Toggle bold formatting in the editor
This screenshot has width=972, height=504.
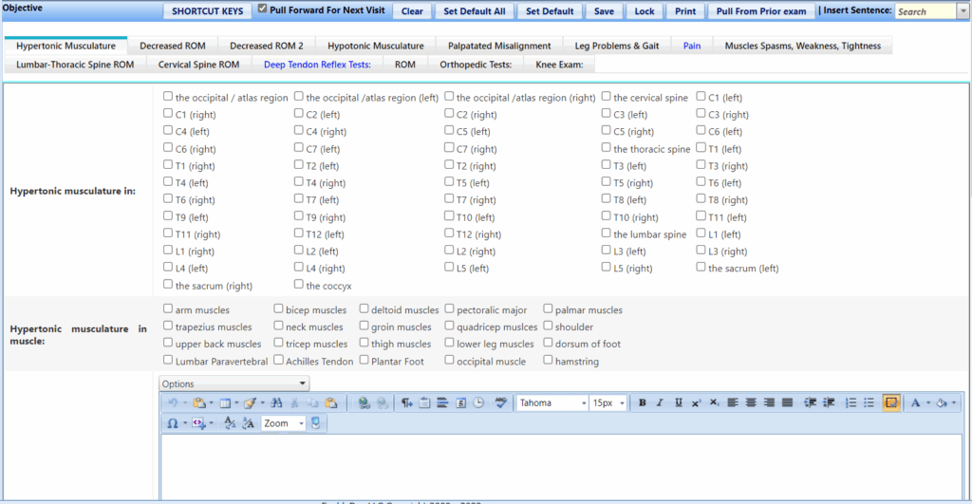[x=643, y=403]
